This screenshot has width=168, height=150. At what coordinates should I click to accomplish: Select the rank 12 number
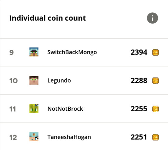pyautogui.click(x=13, y=137)
